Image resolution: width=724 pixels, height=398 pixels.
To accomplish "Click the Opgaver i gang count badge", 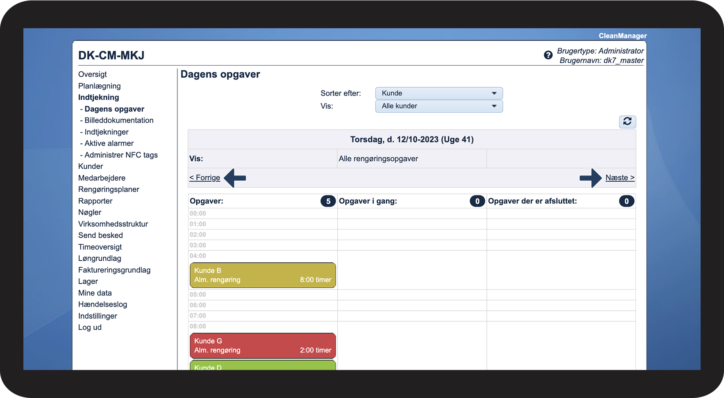I will [477, 201].
